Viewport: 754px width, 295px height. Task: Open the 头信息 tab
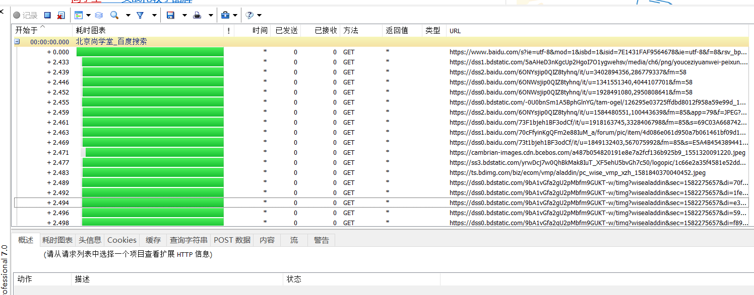click(x=90, y=240)
